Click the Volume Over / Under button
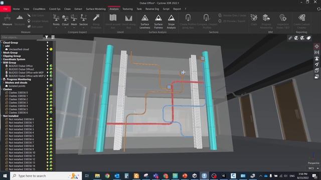The height and width of the screenshot is (180, 321). click(232, 15)
